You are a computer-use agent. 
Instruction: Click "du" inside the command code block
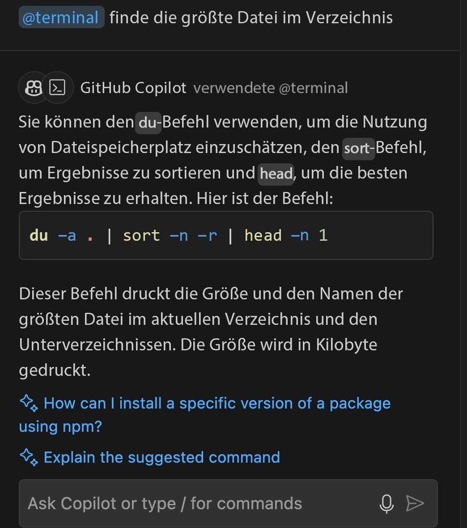(39, 235)
